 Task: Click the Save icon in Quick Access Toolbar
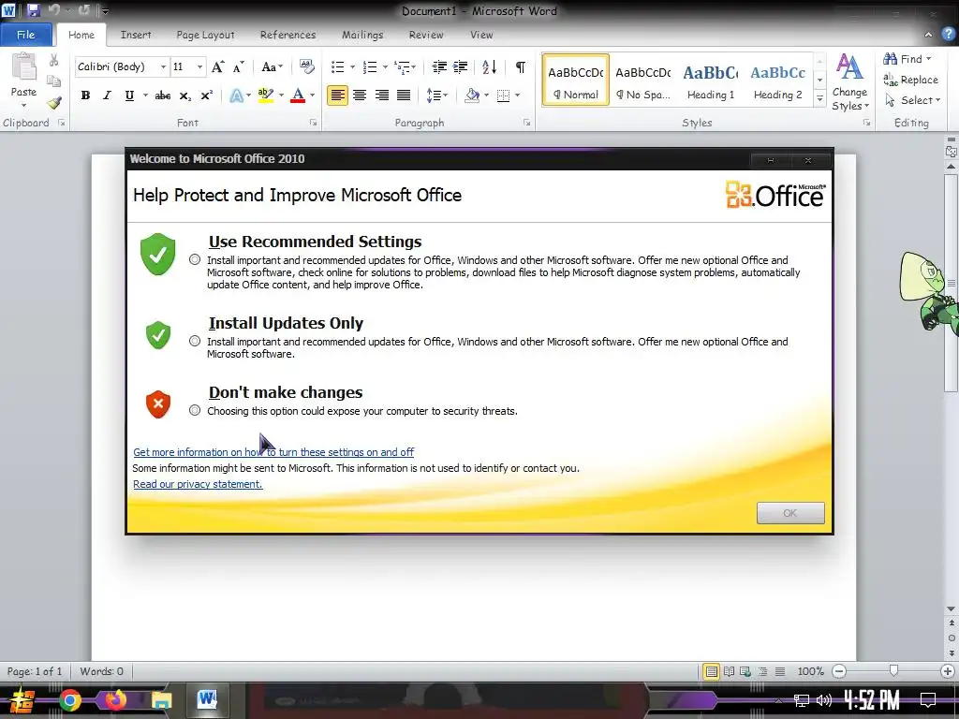point(33,10)
